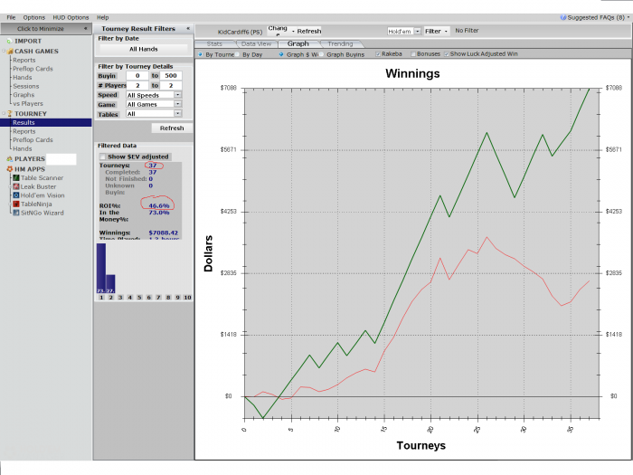Select the By Tourney radio button
Viewport: 633px width, 475px height.
[200, 54]
